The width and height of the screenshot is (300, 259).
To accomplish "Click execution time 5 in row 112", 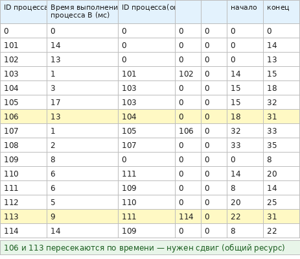I will pos(82,203).
